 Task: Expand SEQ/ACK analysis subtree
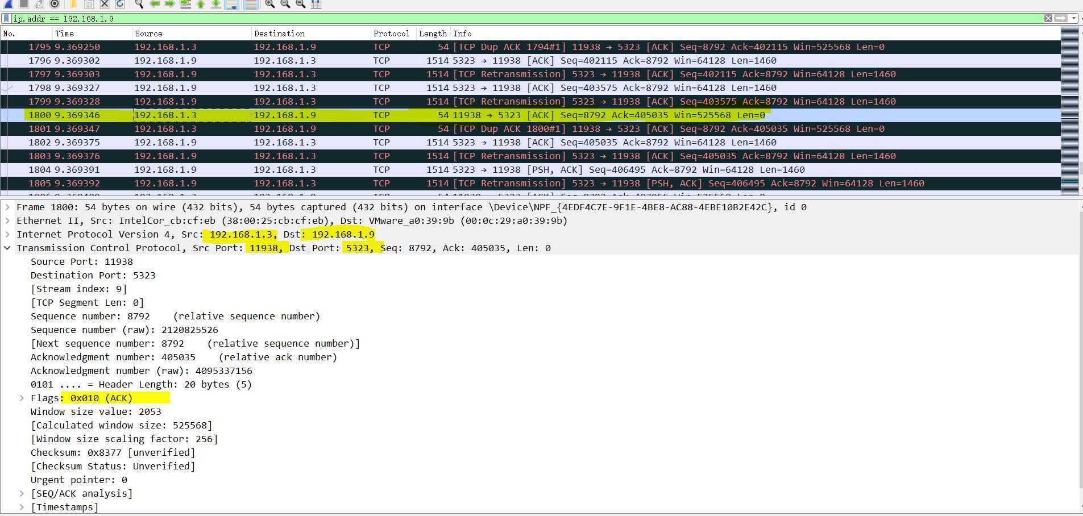point(22,493)
